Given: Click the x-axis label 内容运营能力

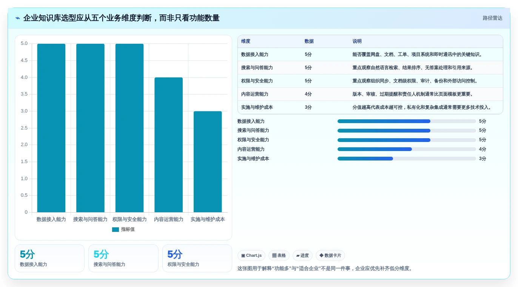Looking at the screenshot, I should tap(168, 219).
